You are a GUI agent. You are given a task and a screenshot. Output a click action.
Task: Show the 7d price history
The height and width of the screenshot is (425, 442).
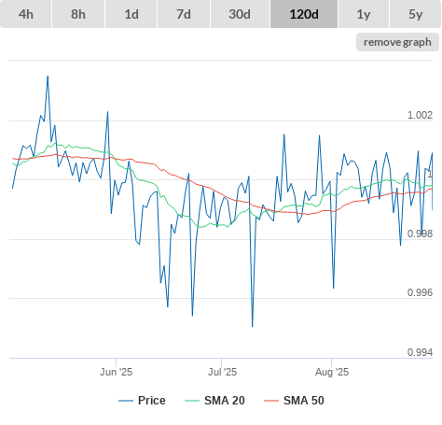[x=184, y=14]
